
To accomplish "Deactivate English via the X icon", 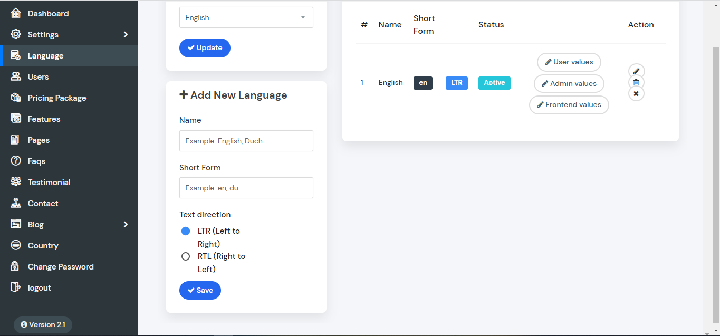I will point(636,93).
